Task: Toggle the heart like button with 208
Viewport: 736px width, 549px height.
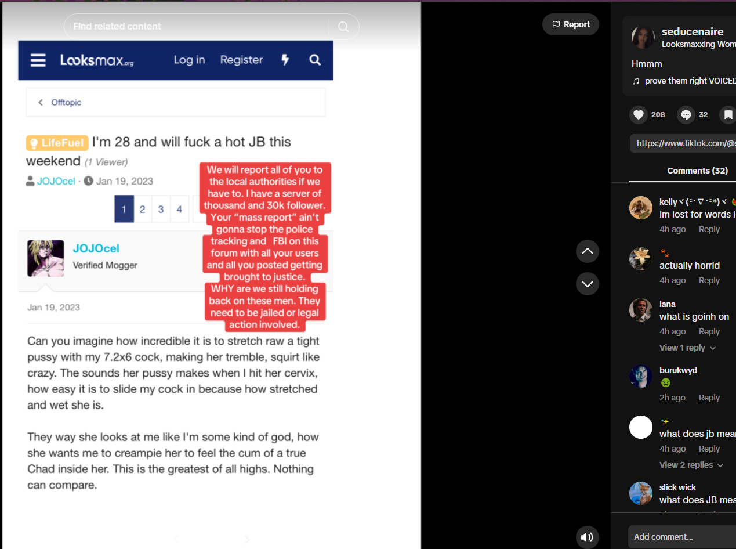Action: 639,115
